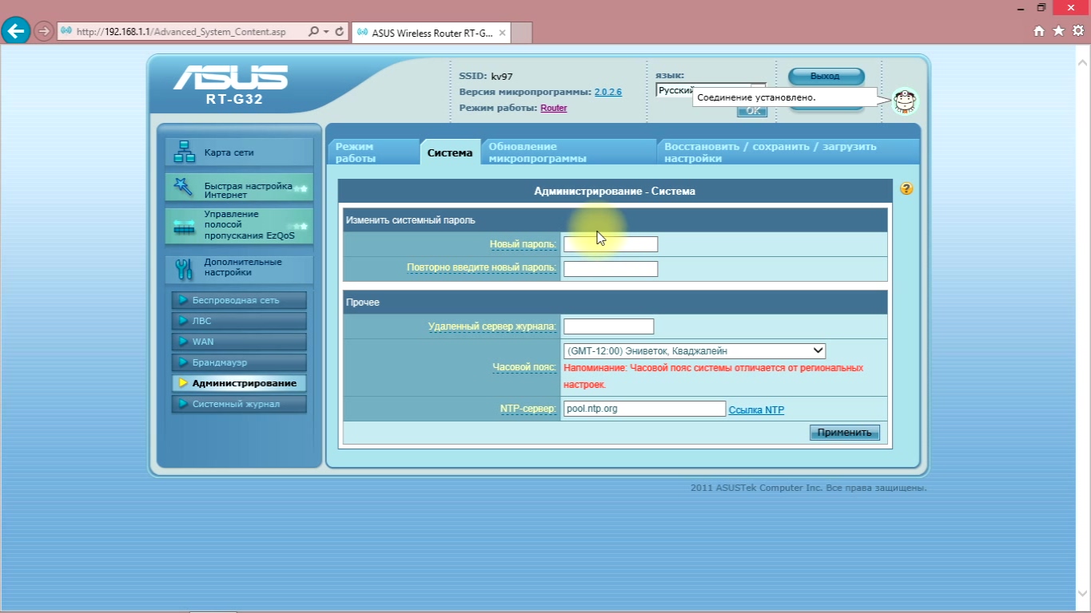Select the Администрирование submenu
The width and height of the screenshot is (1091, 613).
click(239, 383)
